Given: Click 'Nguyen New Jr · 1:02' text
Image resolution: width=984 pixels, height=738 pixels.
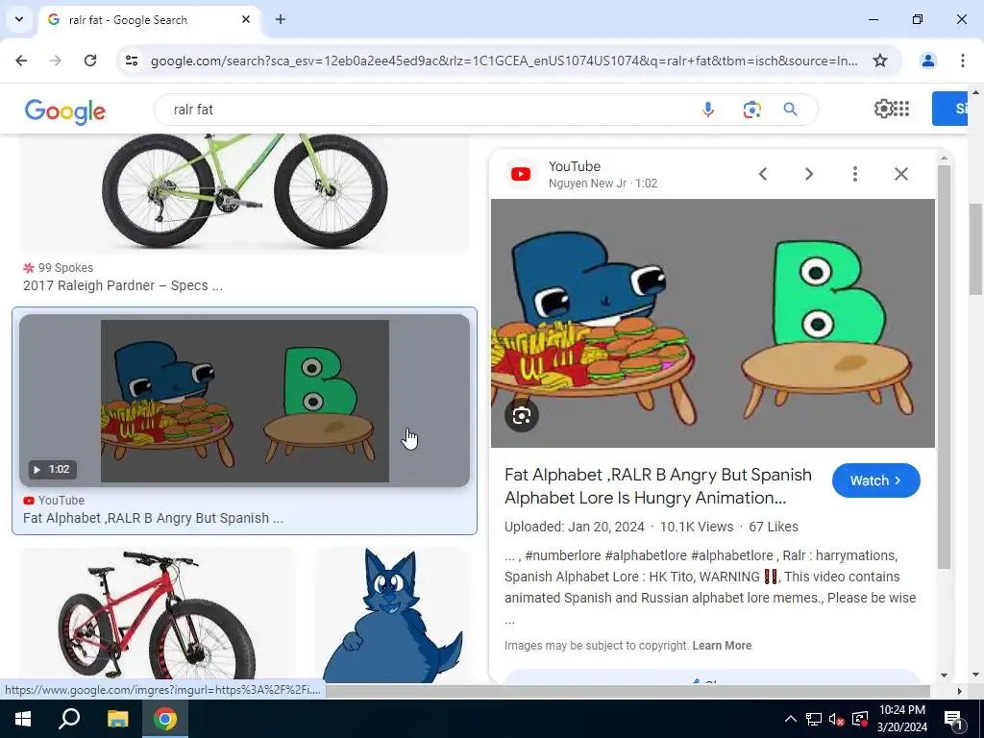Looking at the screenshot, I should point(603,184).
